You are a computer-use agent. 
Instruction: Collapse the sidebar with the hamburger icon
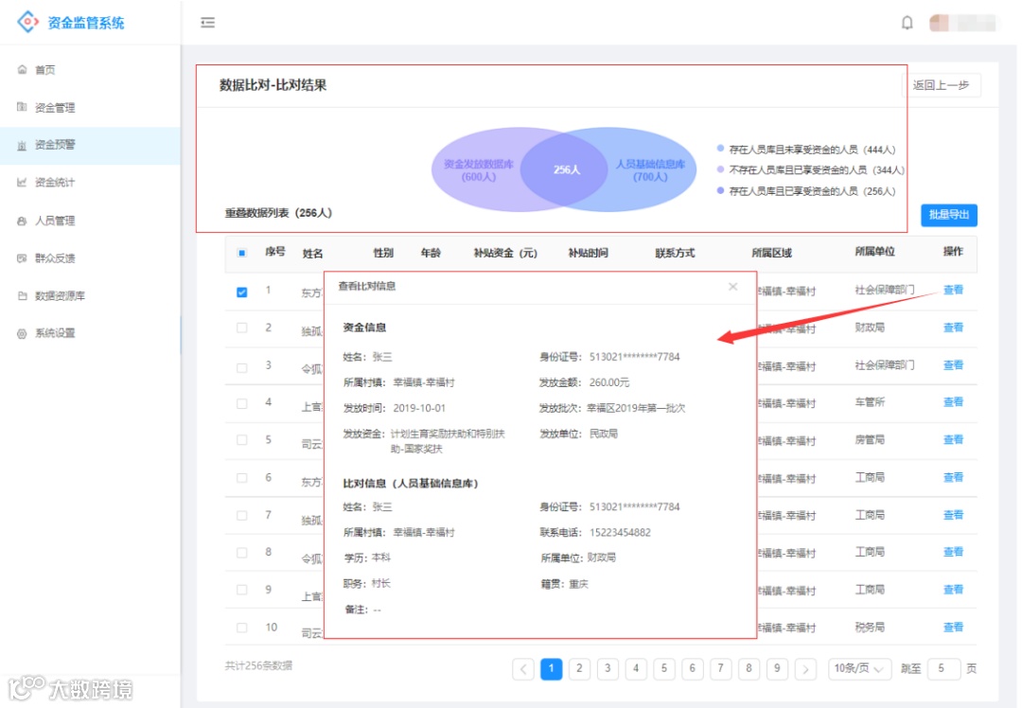[x=207, y=23]
